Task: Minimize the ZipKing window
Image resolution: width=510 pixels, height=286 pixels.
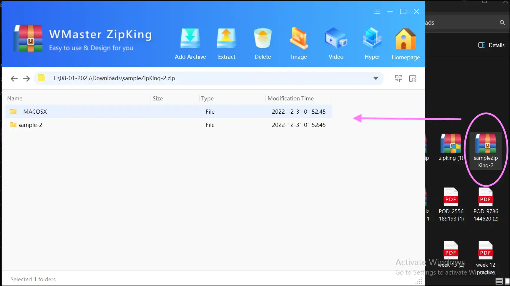Action: click(390, 11)
